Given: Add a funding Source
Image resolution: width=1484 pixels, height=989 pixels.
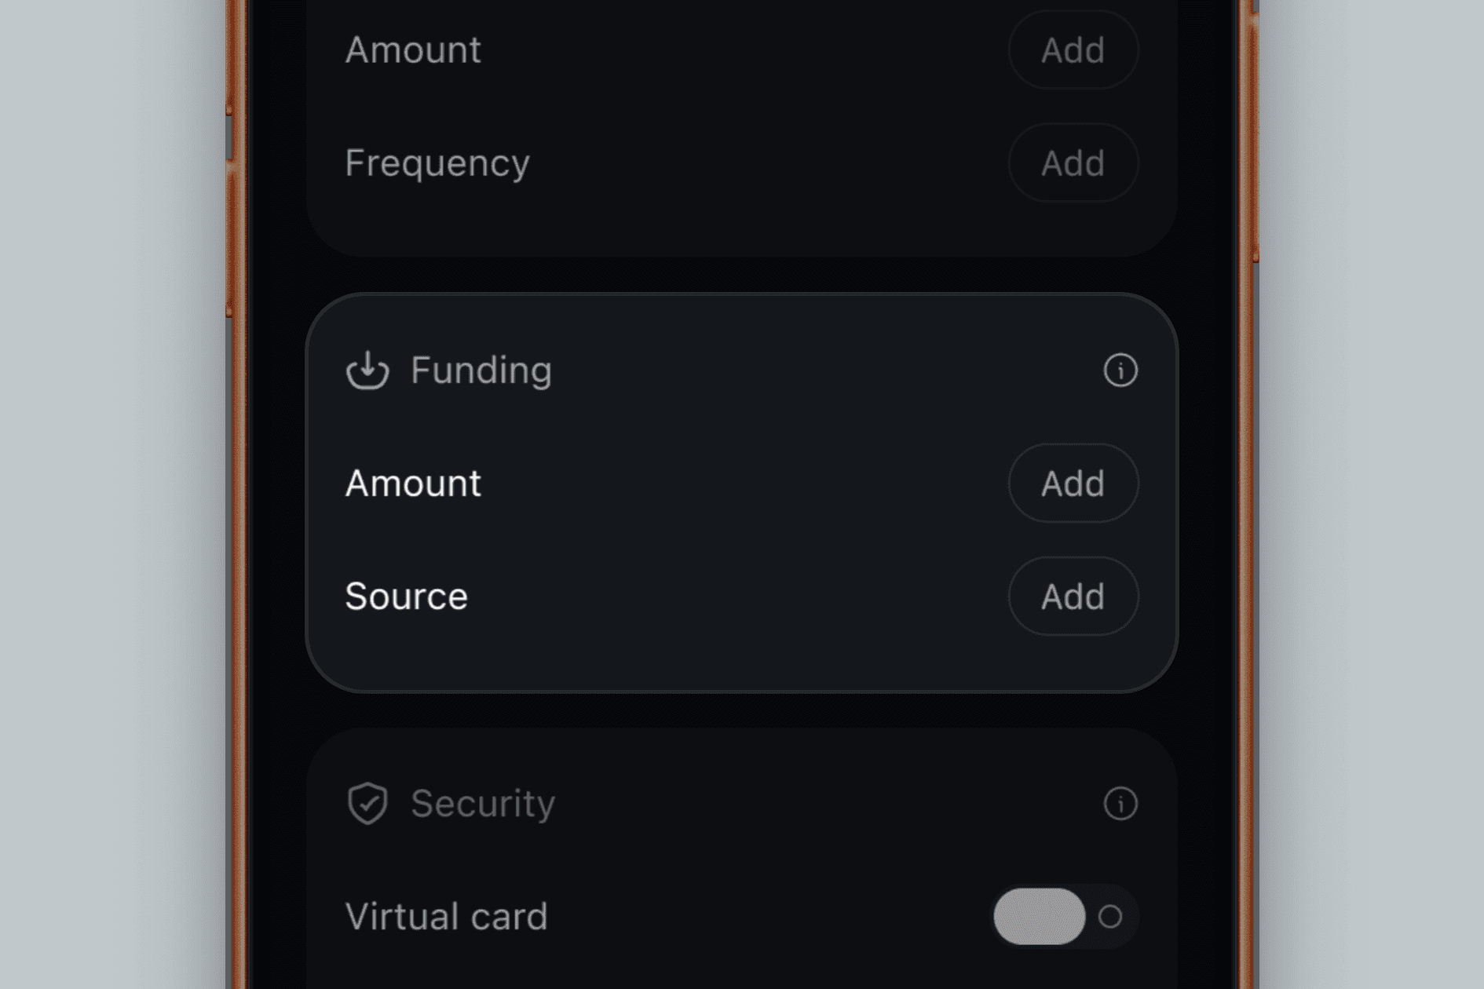Looking at the screenshot, I should pyautogui.click(x=1073, y=596).
